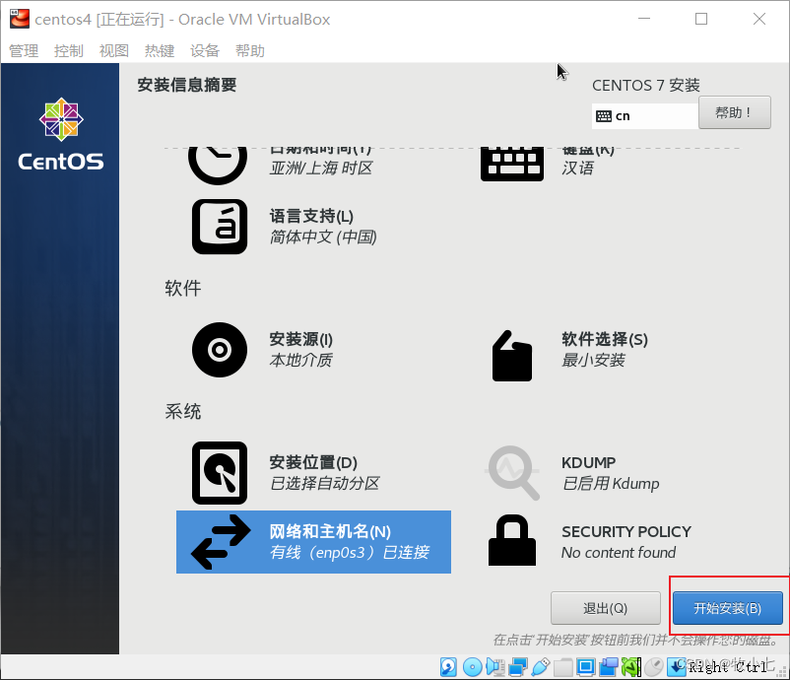Click 已启用 Kdump status text
This screenshot has height=680, width=790.
pyautogui.click(x=611, y=484)
